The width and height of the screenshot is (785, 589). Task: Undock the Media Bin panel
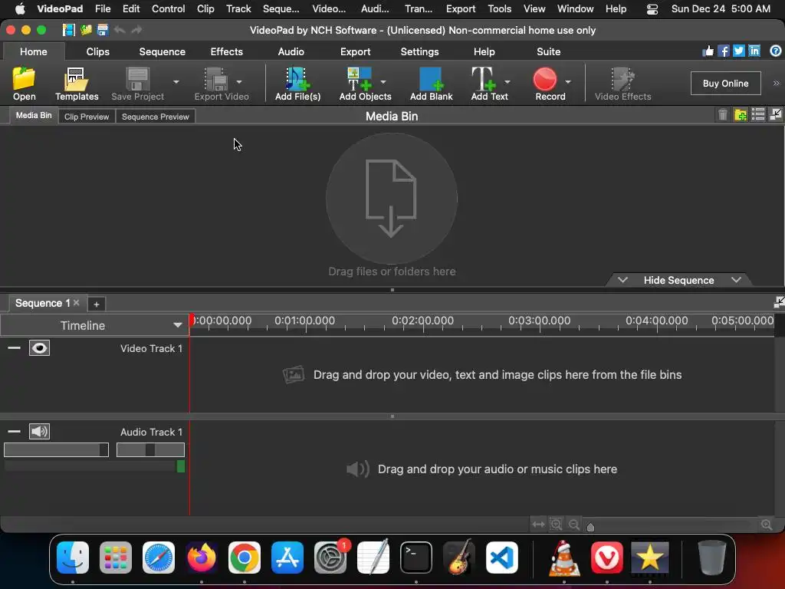tap(776, 115)
